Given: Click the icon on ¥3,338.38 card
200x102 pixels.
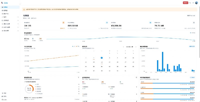Looking at the screenshot, I should [x=150, y=23].
